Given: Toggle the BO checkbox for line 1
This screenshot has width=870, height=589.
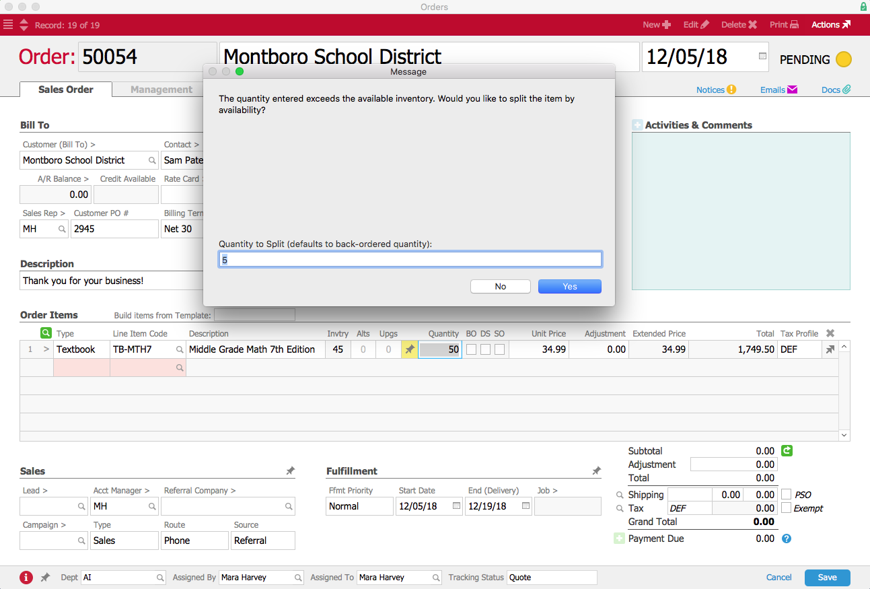Looking at the screenshot, I should tap(472, 349).
